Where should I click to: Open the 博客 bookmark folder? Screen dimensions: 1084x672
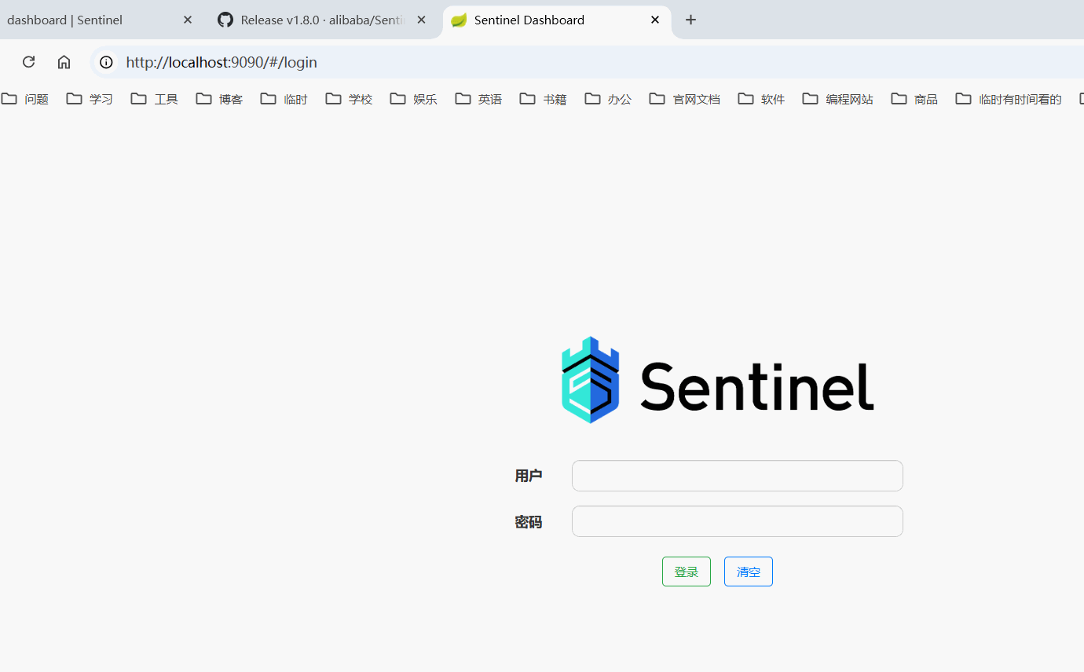220,99
